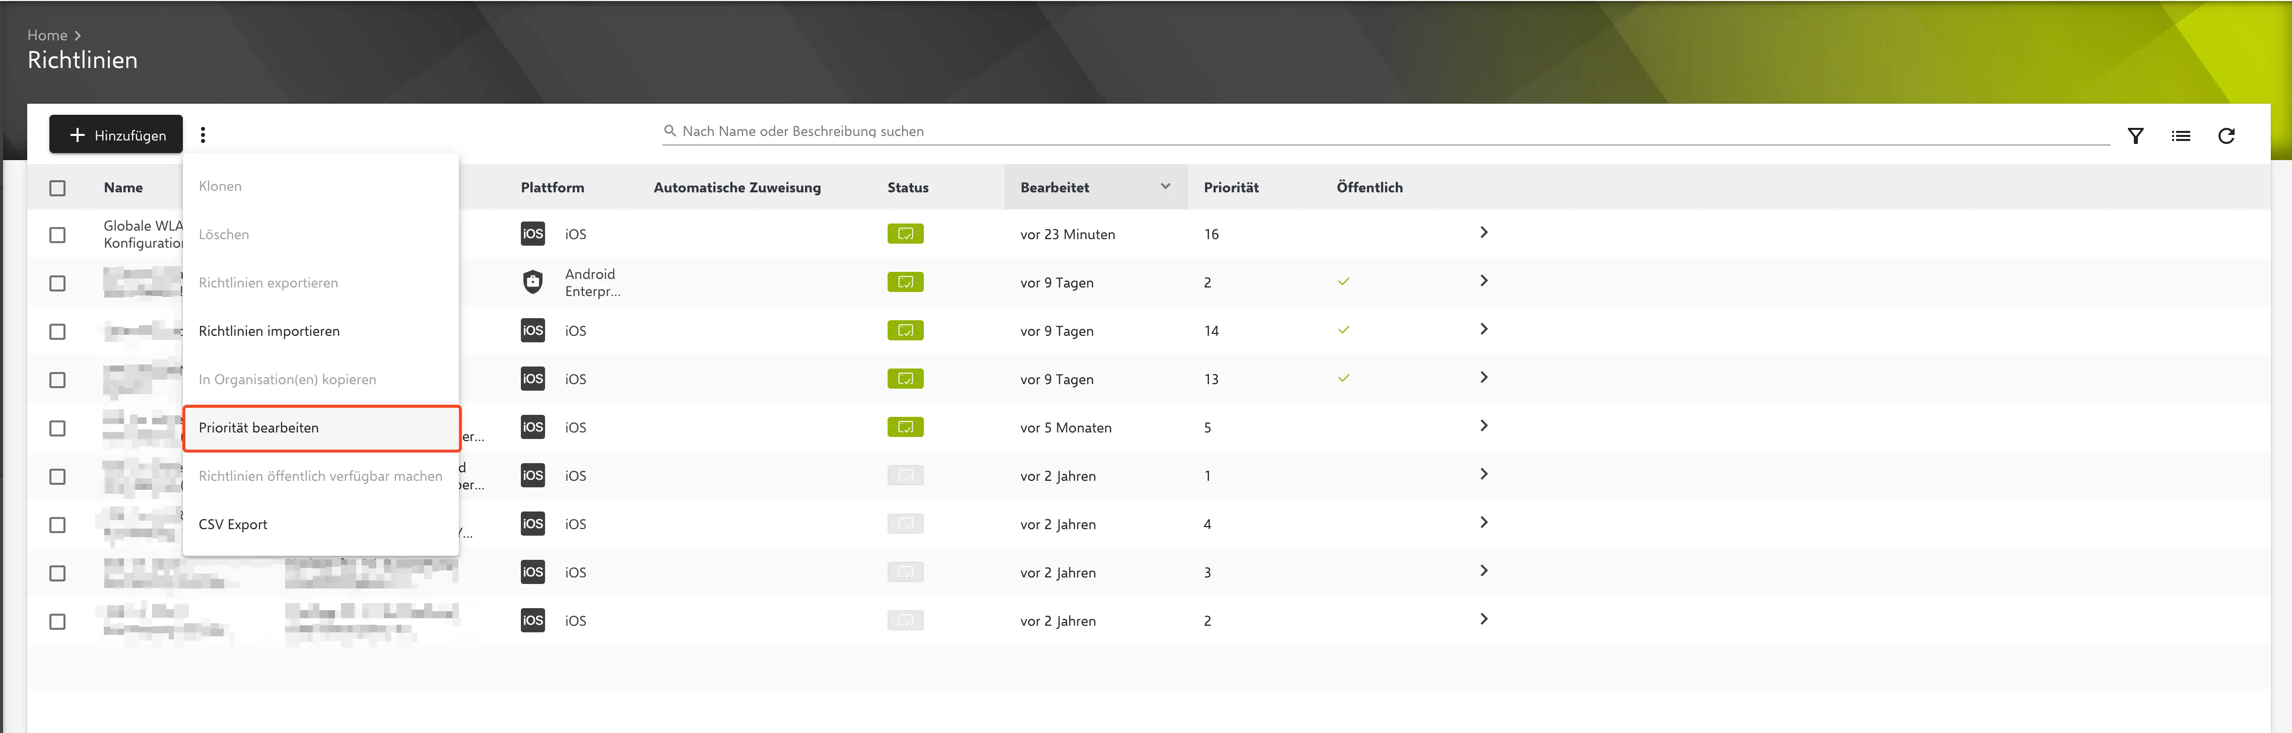This screenshot has width=2292, height=733.
Task: Click the filter funnel icon
Action: (2134, 136)
